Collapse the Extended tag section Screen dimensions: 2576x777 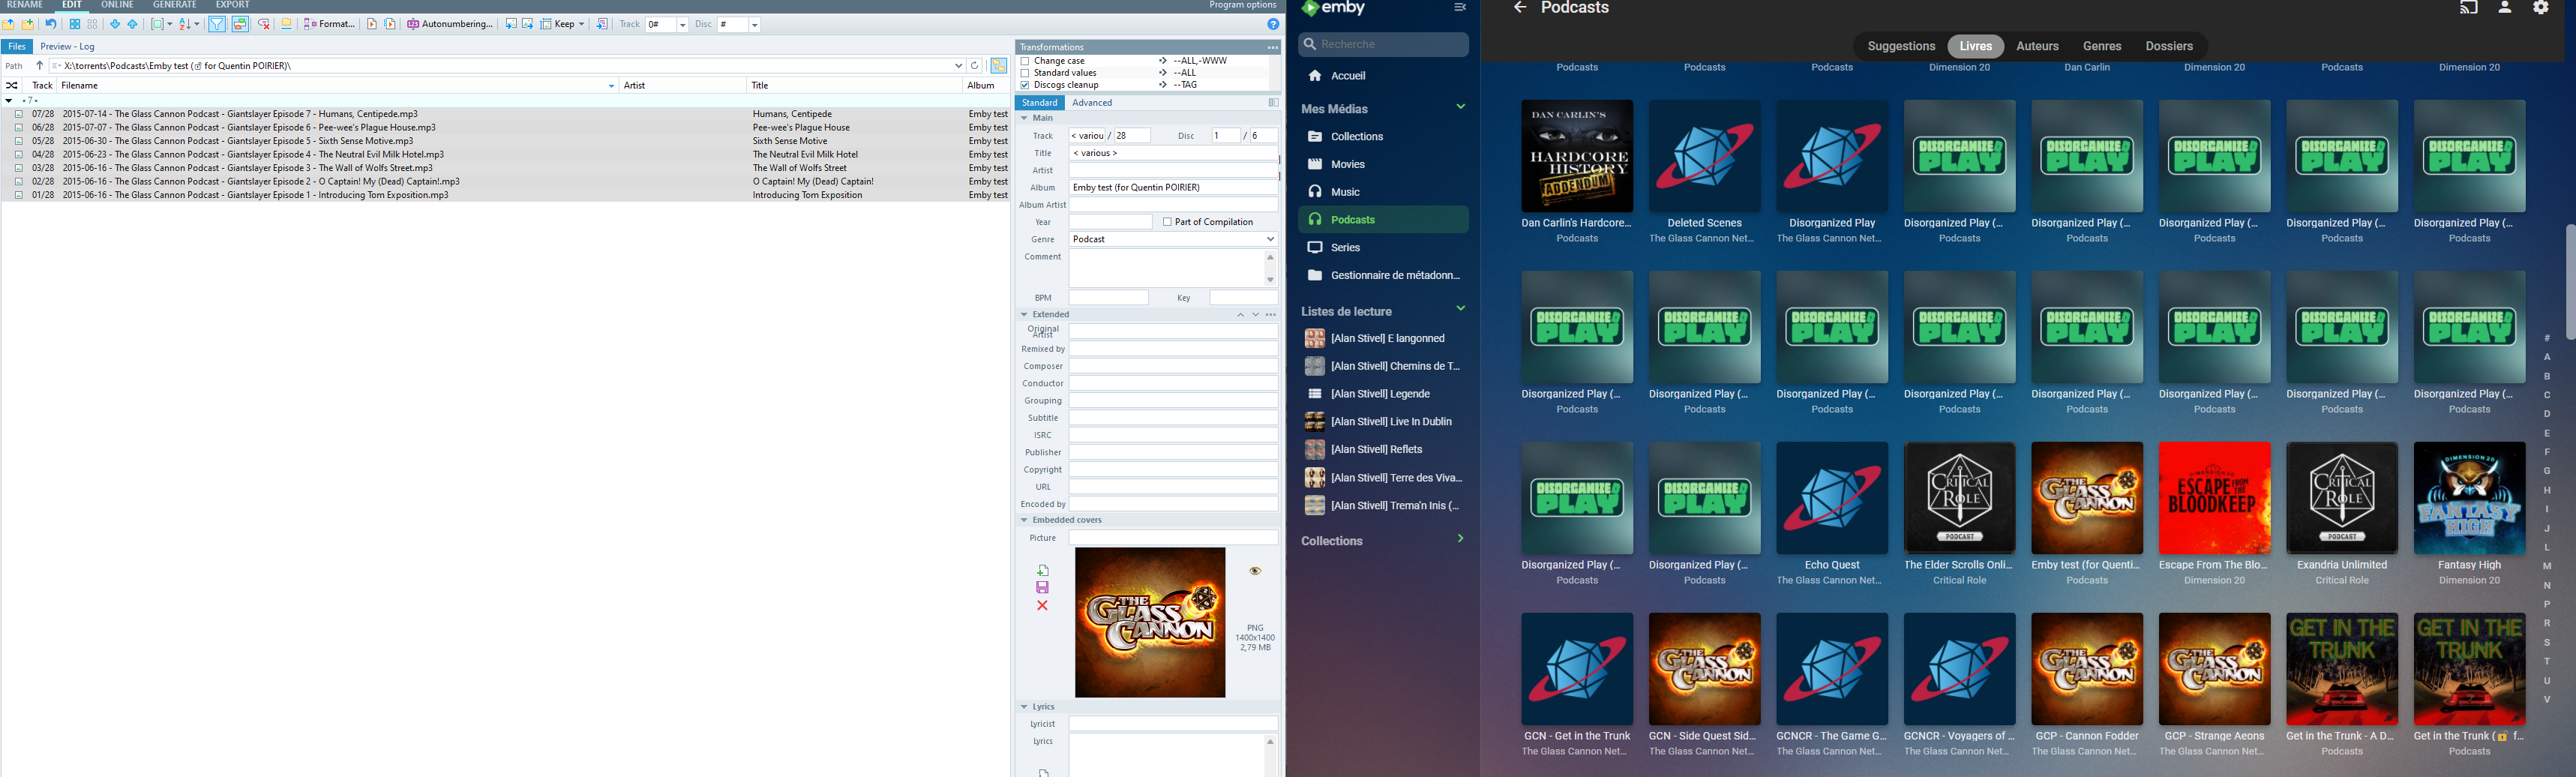click(x=1024, y=314)
